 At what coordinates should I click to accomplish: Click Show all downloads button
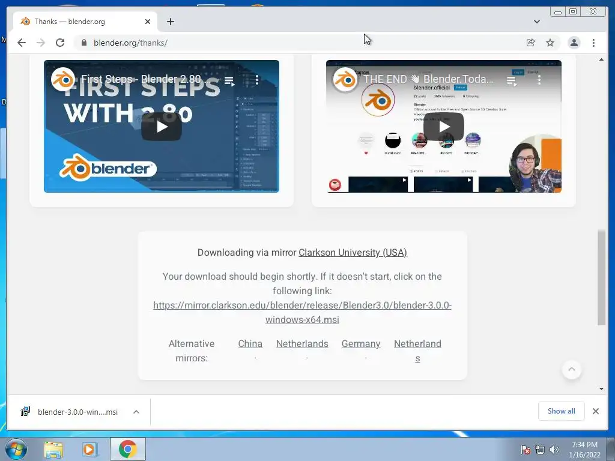click(562, 411)
